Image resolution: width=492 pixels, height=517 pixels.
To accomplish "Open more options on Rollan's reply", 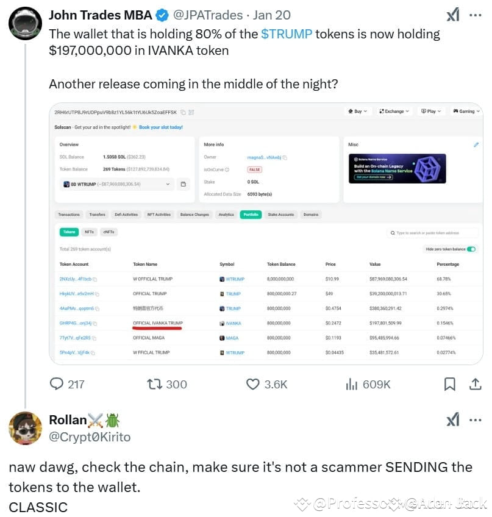I will click(476, 420).
